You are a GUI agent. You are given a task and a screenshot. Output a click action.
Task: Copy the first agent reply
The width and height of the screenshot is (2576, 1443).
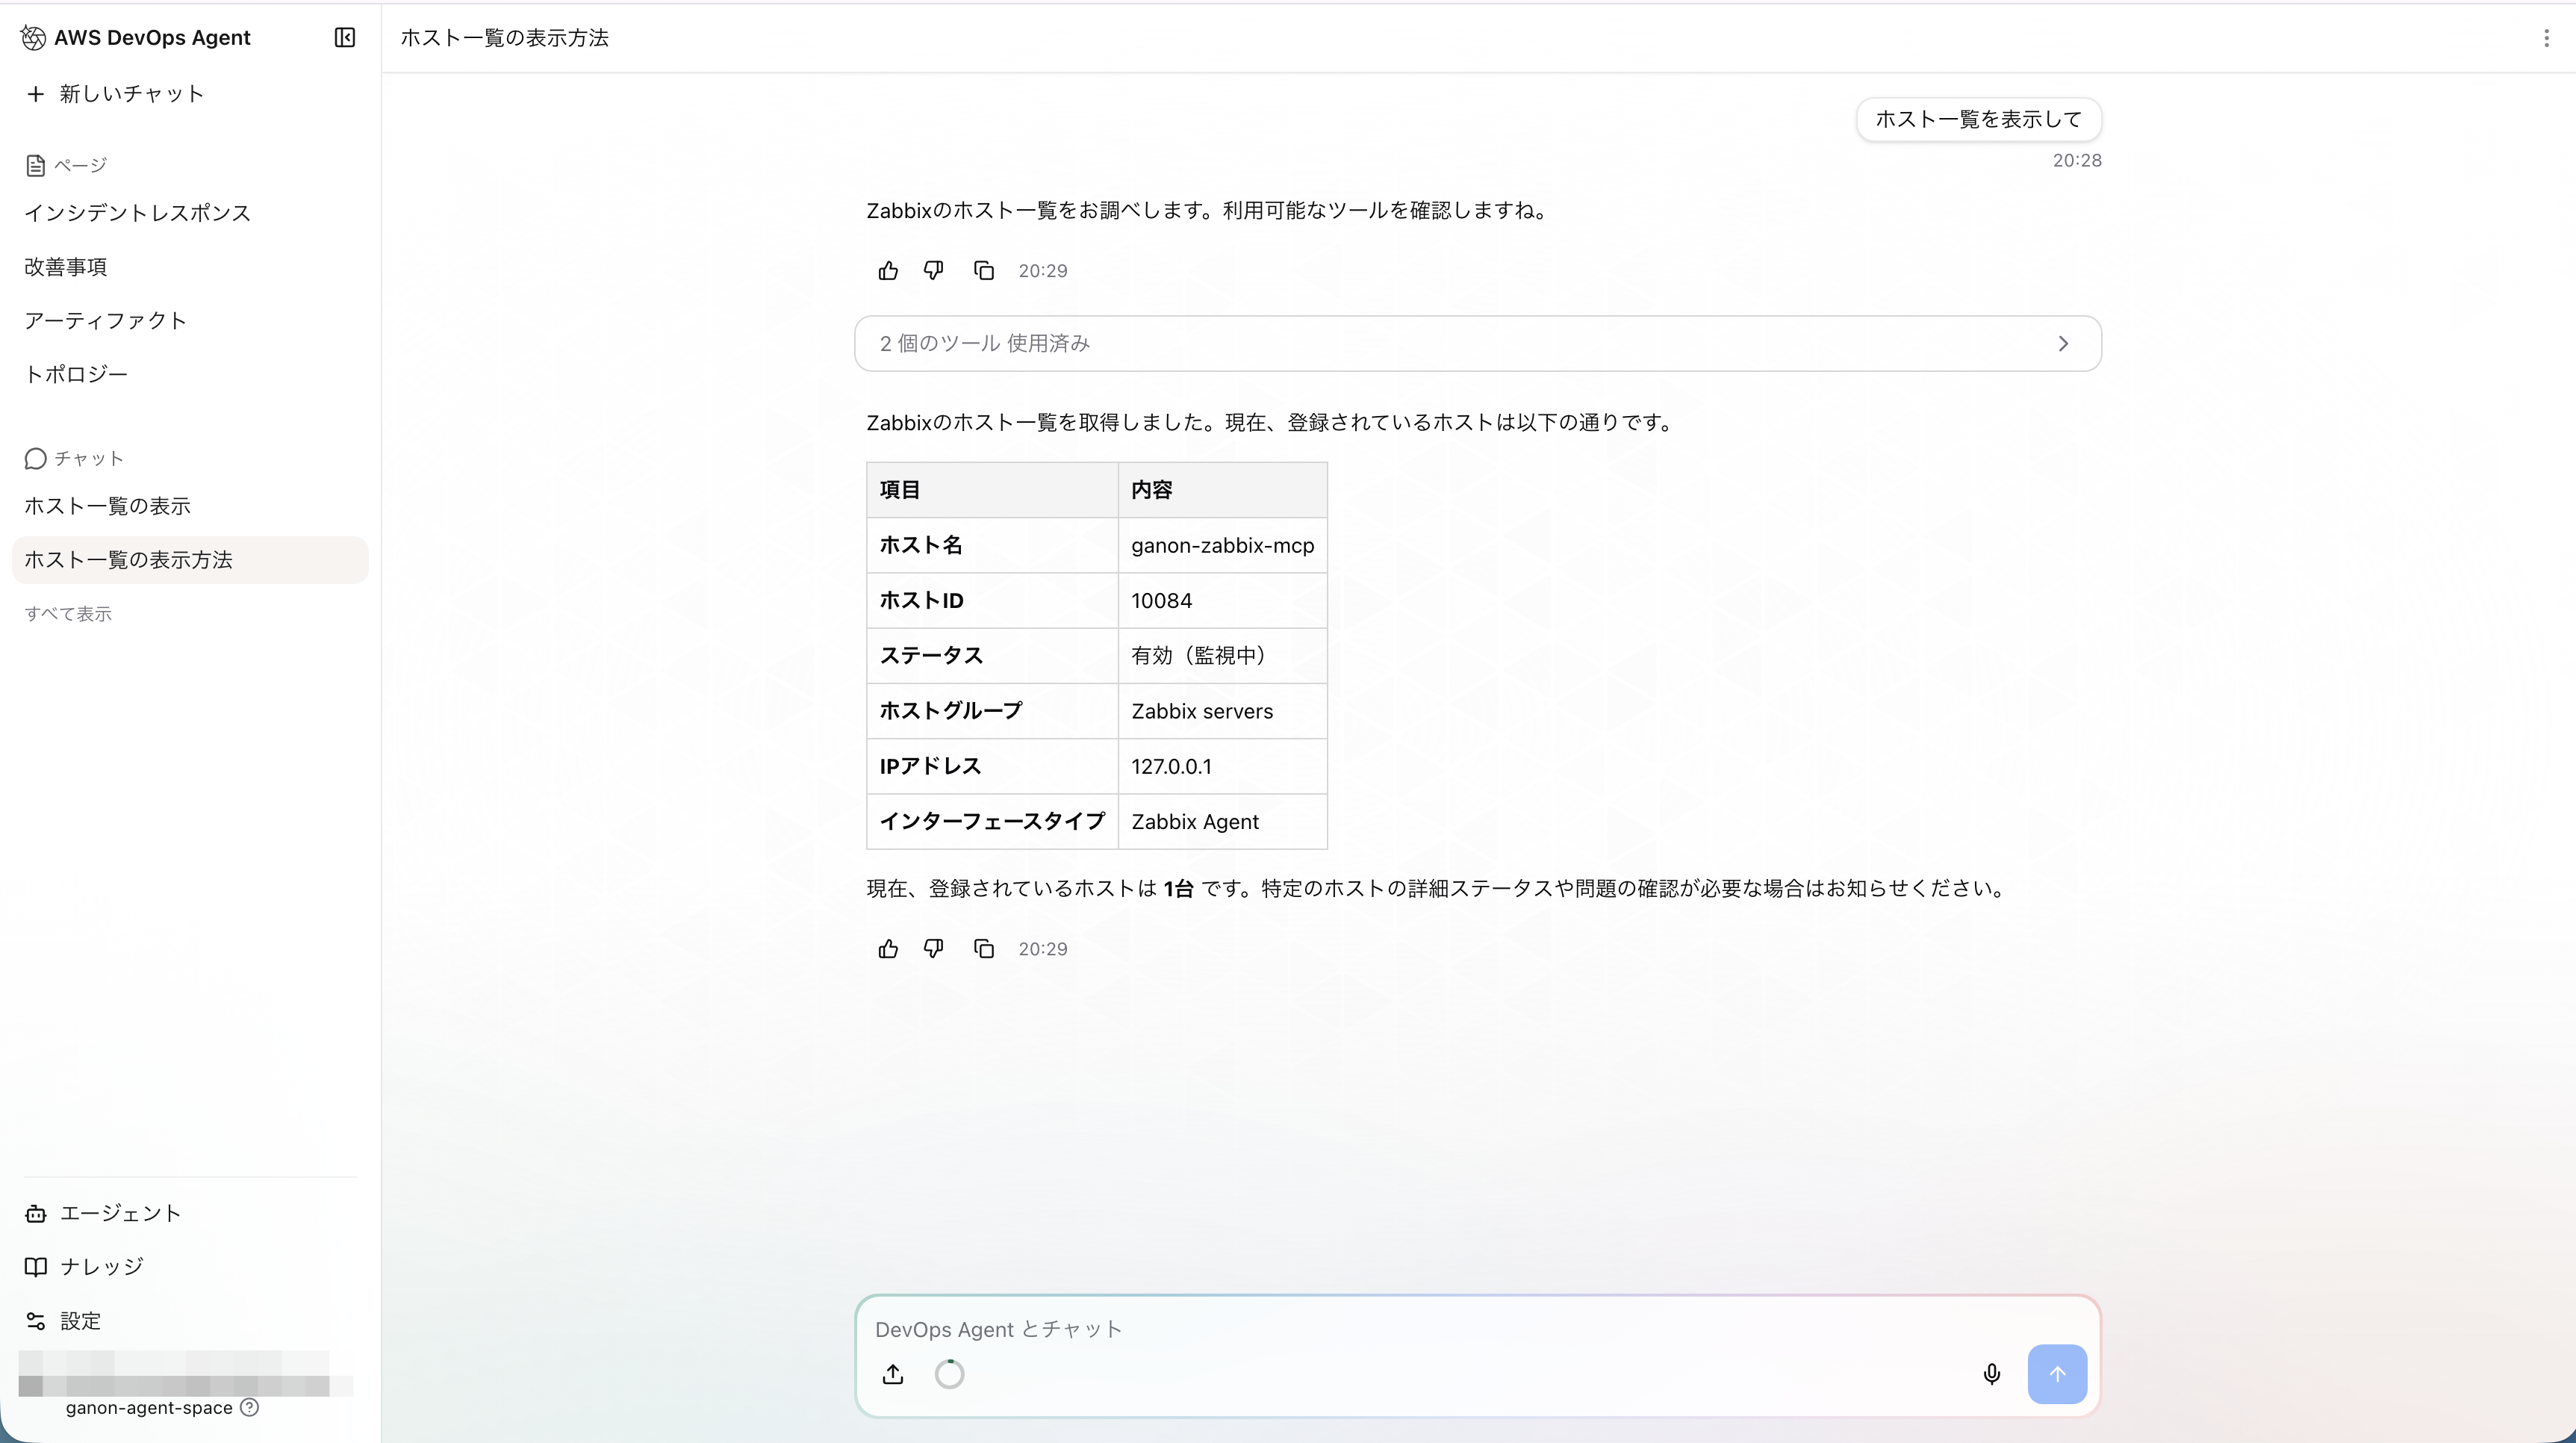pyautogui.click(x=984, y=271)
